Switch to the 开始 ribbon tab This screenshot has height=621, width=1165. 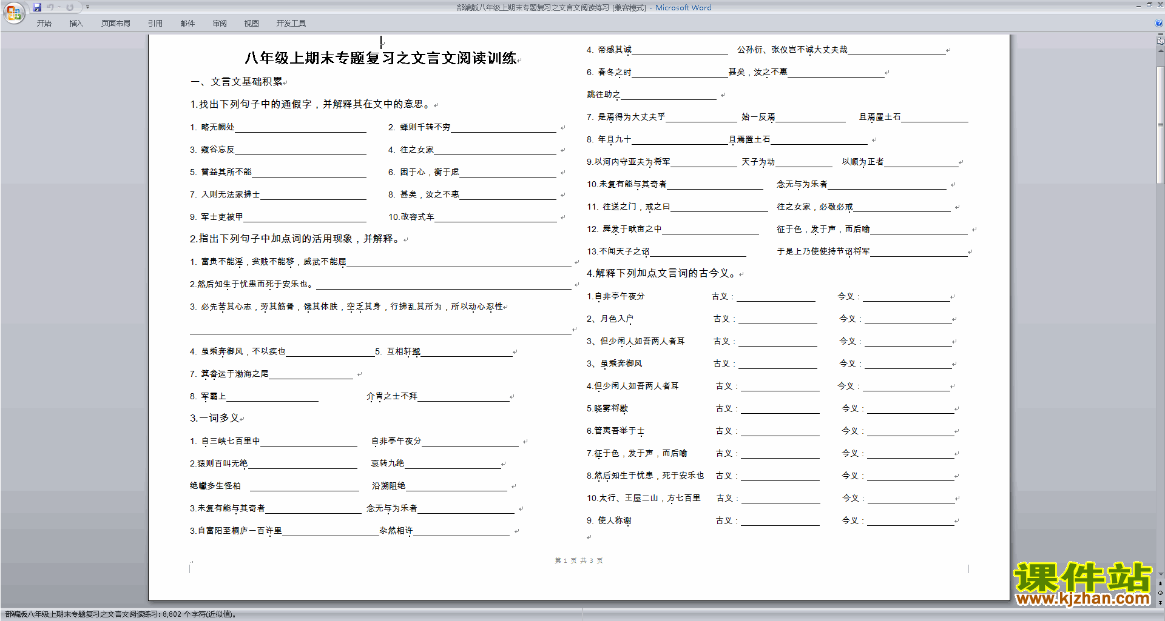click(x=44, y=23)
